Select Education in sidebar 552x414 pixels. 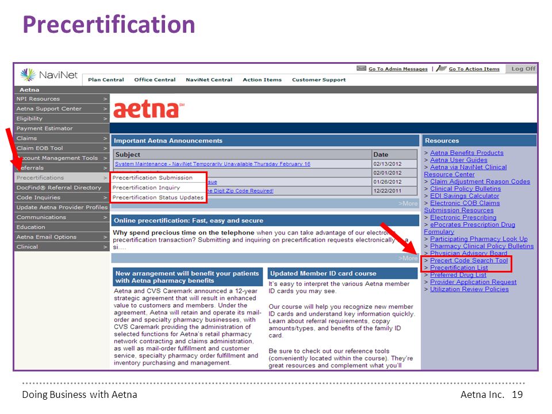coord(62,227)
